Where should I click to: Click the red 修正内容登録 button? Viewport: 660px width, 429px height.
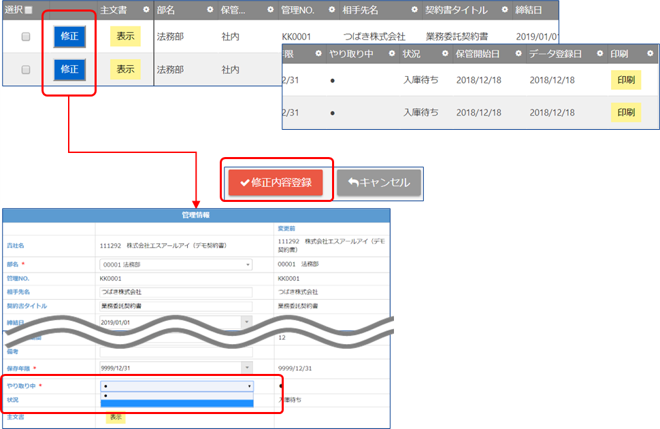point(276,182)
